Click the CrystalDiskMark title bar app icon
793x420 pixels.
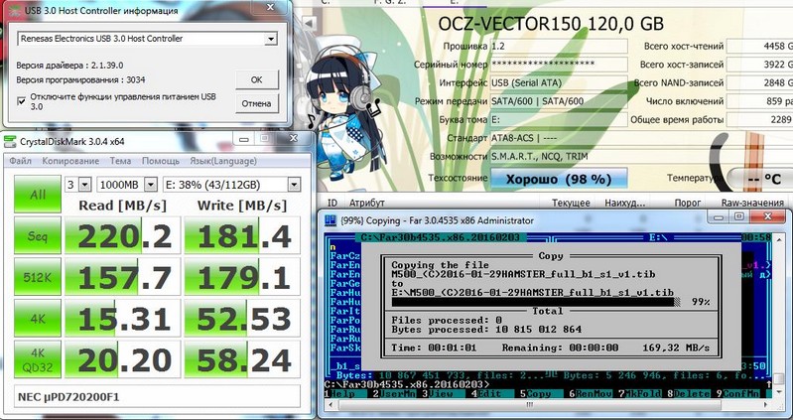tap(10, 141)
